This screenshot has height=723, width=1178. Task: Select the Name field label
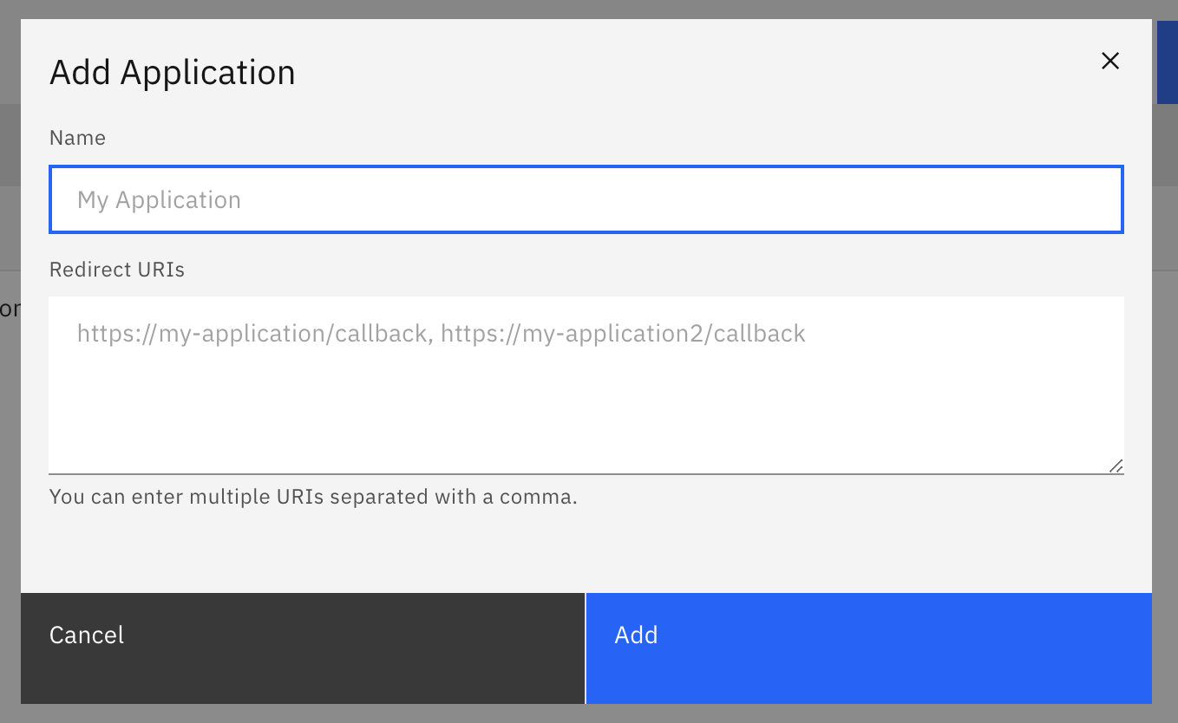77,137
